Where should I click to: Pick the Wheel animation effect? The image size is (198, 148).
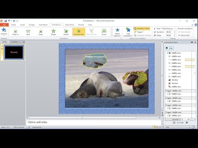pos(66,32)
